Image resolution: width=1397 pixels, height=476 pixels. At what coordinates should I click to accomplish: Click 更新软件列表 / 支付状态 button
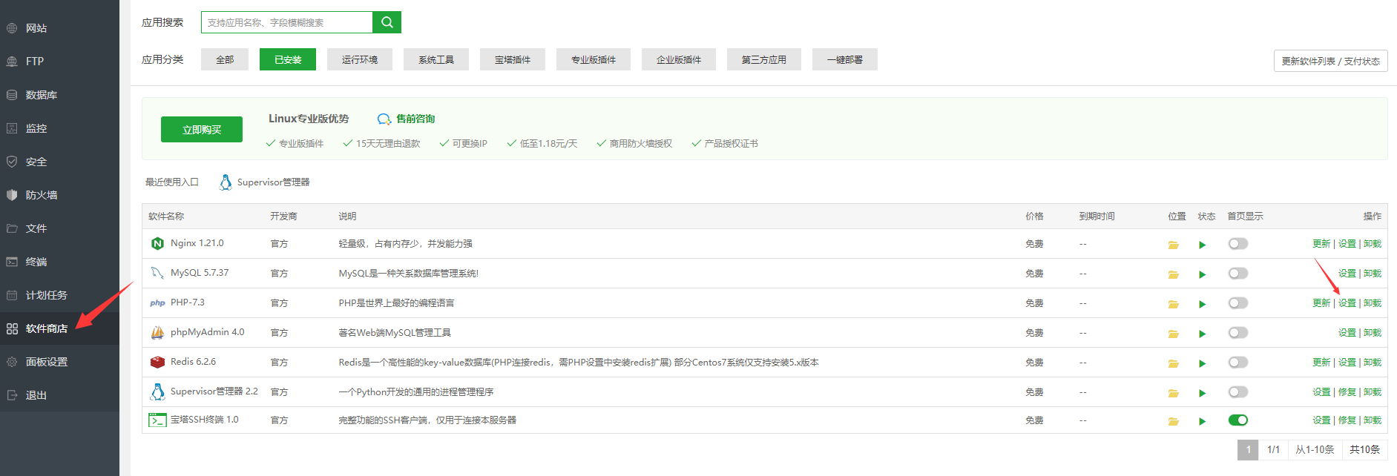tap(1330, 61)
